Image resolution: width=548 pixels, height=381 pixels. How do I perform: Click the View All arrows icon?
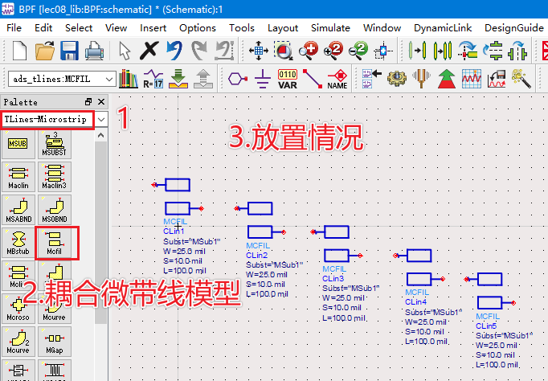click(x=258, y=51)
